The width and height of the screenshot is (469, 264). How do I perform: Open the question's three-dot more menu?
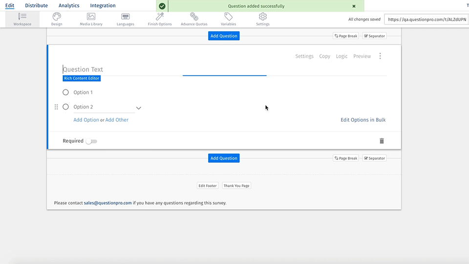[x=380, y=56]
